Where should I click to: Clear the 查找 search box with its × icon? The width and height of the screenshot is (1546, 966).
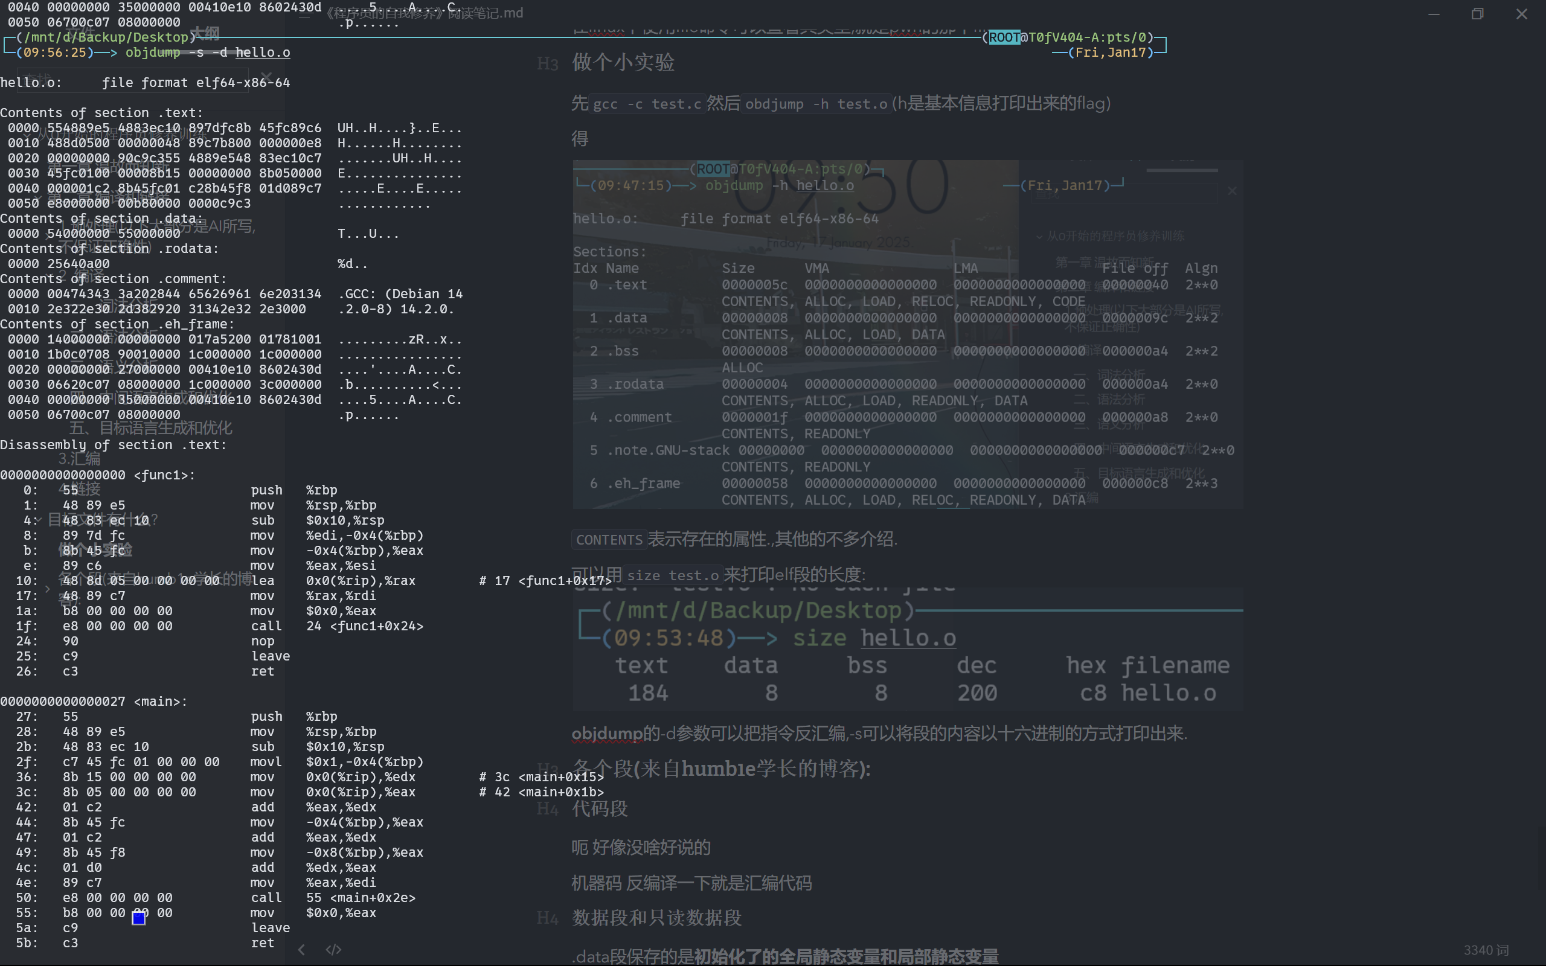pyautogui.click(x=266, y=77)
